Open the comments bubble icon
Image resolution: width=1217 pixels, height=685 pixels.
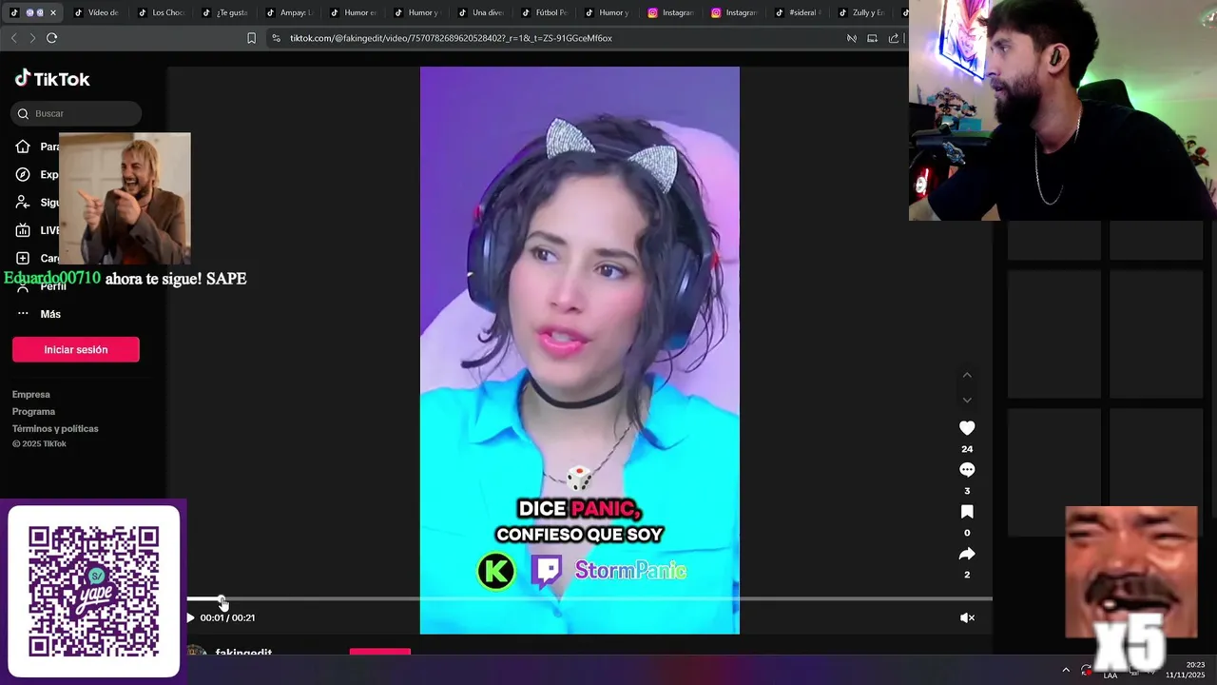(x=967, y=470)
